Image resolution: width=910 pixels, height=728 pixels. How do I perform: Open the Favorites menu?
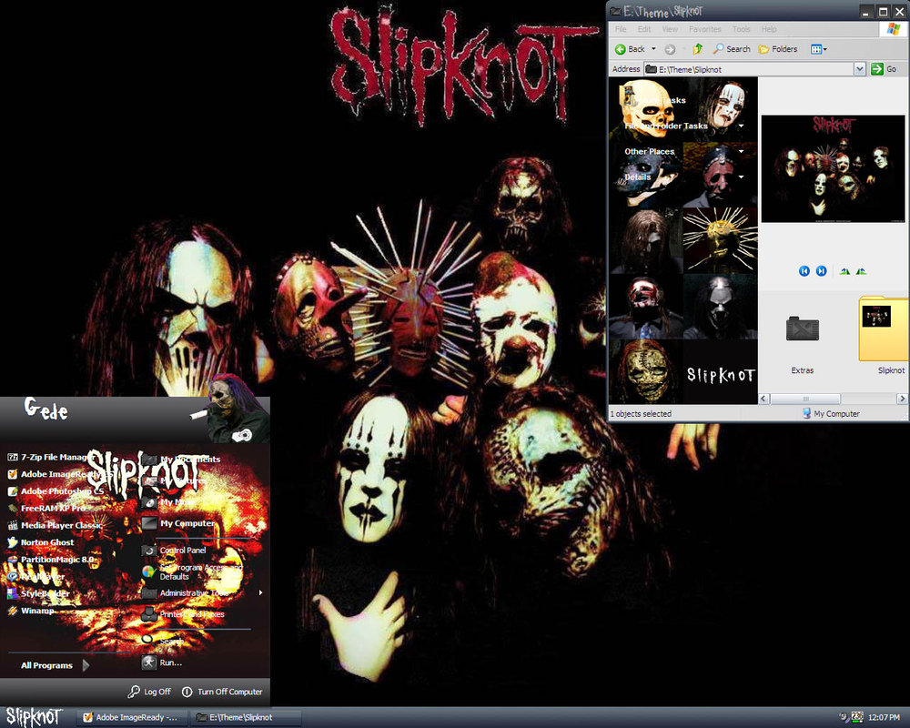pyautogui.click(x=704, y=29)
